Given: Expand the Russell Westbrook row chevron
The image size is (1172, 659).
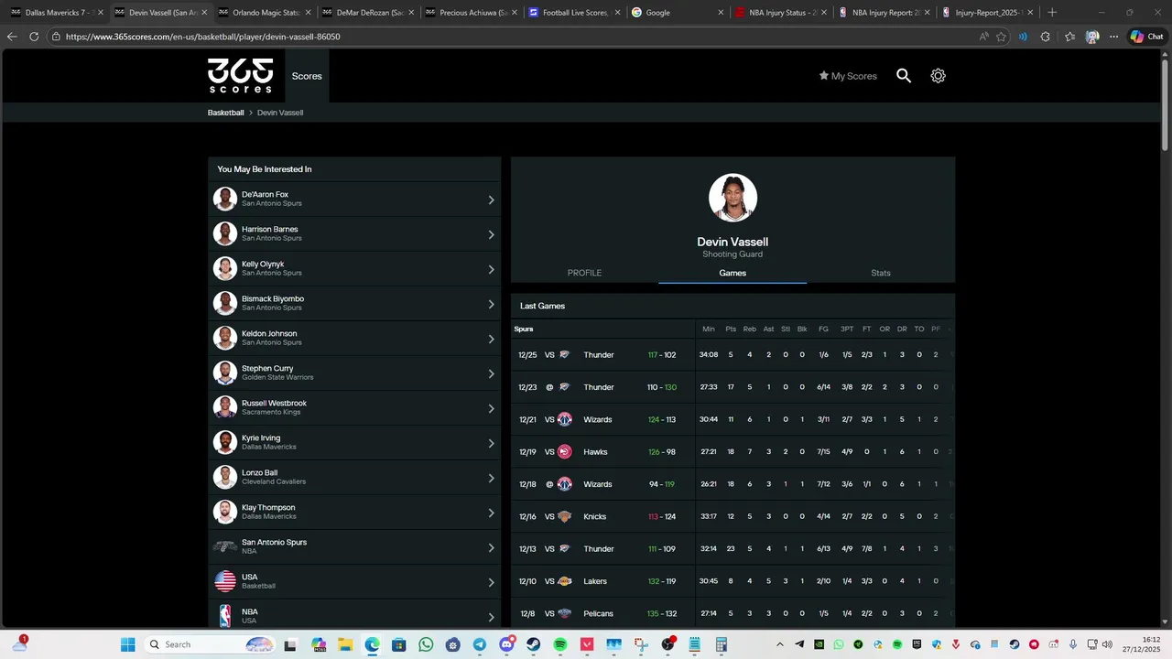Looking at the screenshot, I should 491,408.
